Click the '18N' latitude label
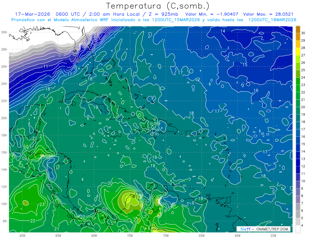 4,135
